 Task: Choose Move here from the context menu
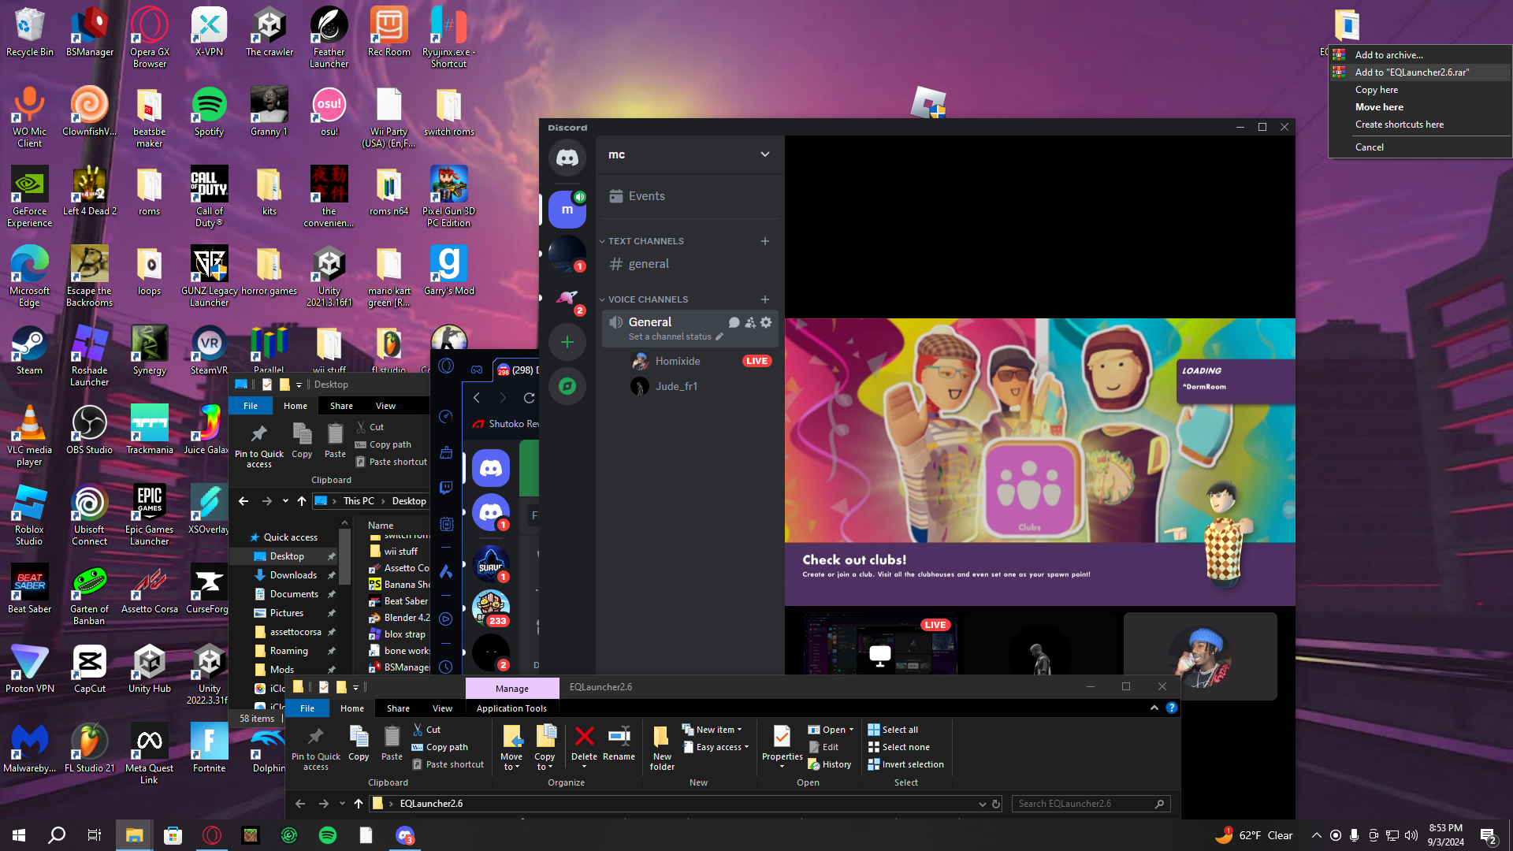(x=1379, y=107)
